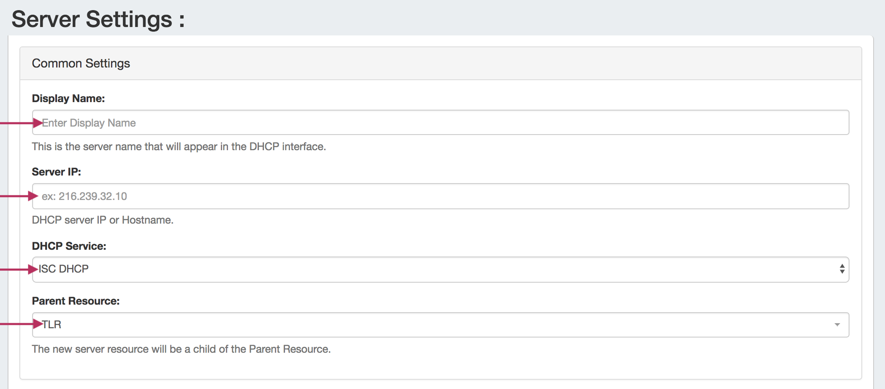Click the "DHCP Service:" label

click(69, 246)
